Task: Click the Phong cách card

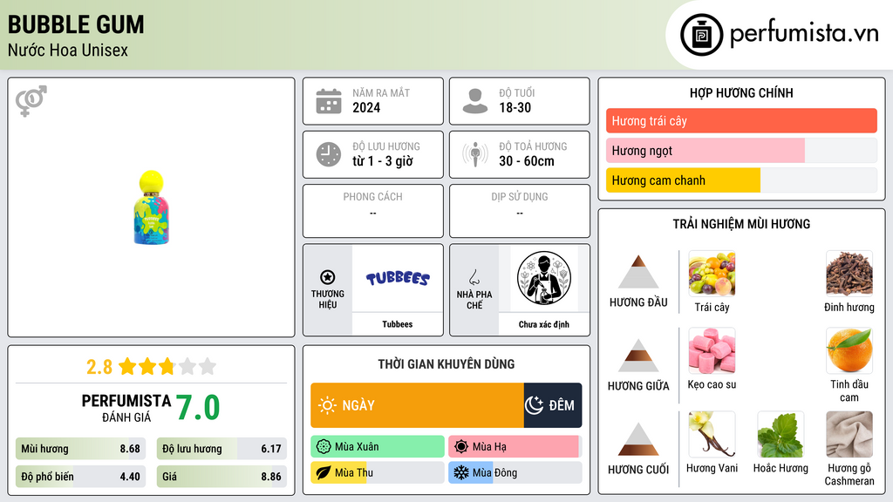Action: tap(373, 211)
